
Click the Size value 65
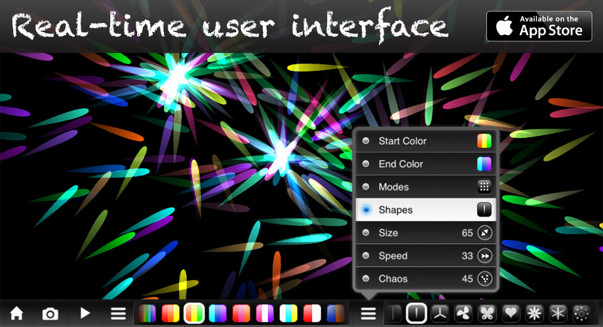(x=467, y=233)
